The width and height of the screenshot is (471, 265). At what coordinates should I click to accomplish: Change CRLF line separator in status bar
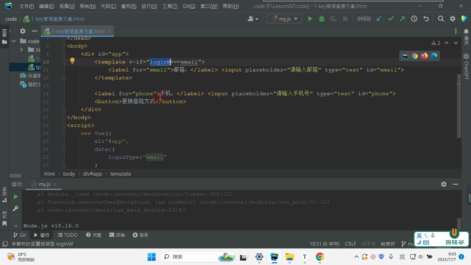pos(351,244)
